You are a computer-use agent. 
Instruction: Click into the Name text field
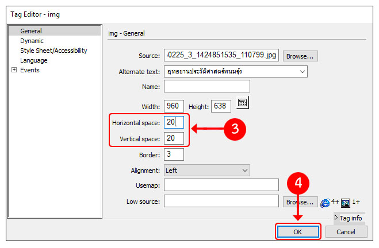206,86
